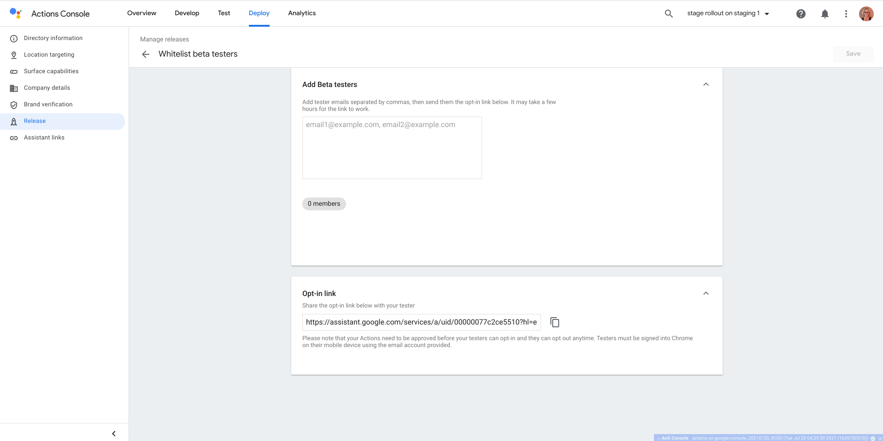883x441 pixels.
Task: Collapse the Add Beta testers section
Action: coord(706,84)
